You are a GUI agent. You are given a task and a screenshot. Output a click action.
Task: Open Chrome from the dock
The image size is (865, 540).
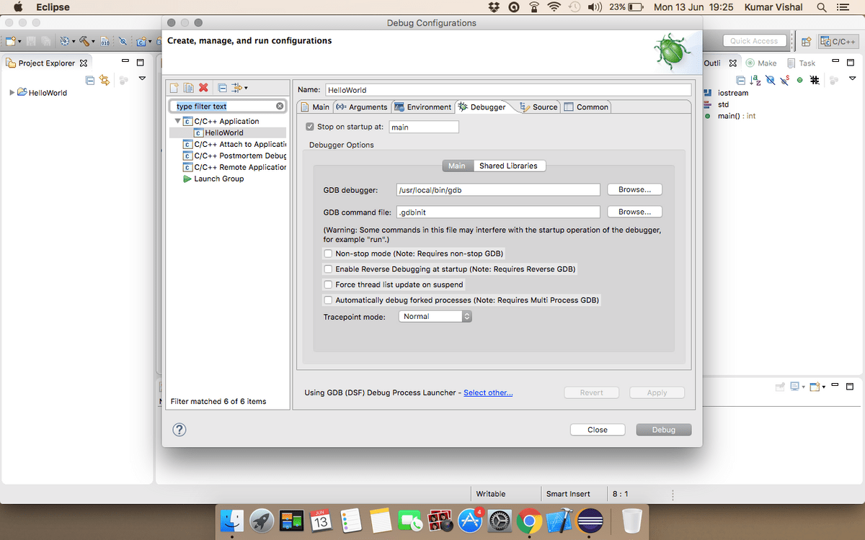529,521
